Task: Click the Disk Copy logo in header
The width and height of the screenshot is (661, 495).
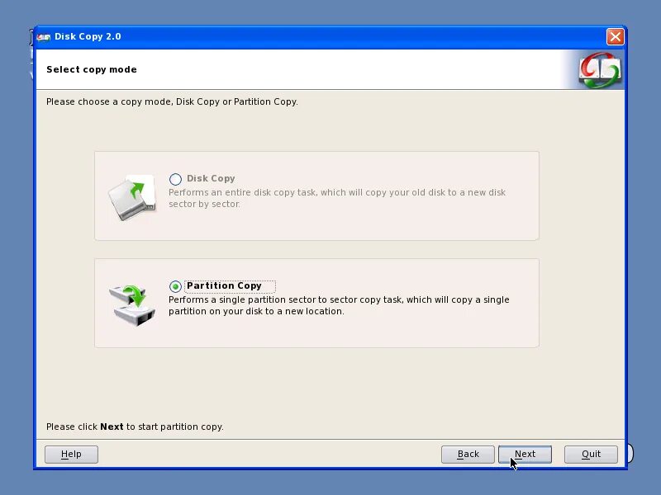Action: (x=600, y=69)
